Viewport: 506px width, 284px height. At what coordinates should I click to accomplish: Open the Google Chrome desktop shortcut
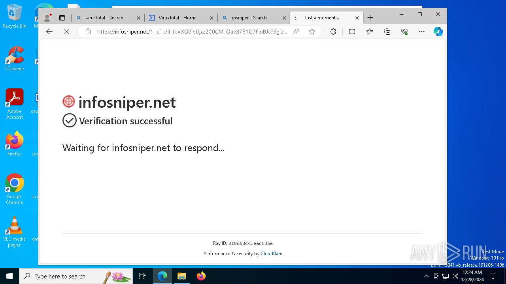(x=15, y=189)
